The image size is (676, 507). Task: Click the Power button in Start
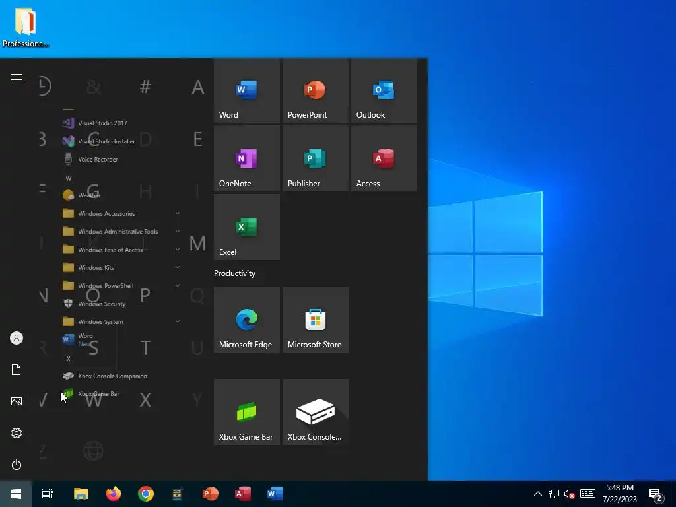17,465
